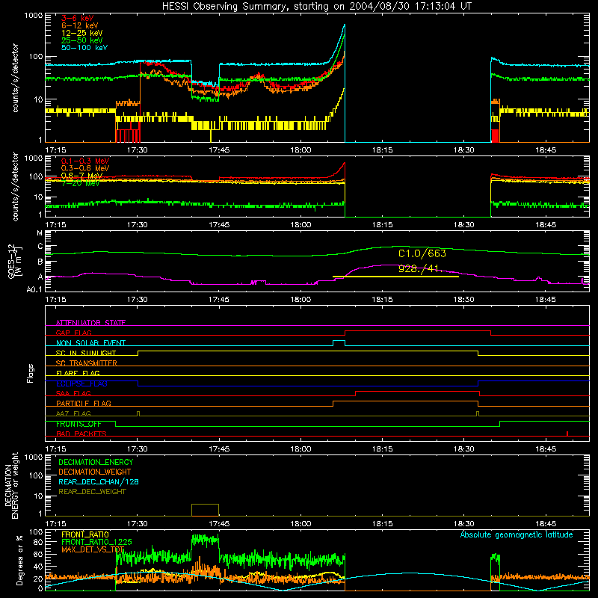Click the 17:45 tick label under flags panel

point(219,449)
